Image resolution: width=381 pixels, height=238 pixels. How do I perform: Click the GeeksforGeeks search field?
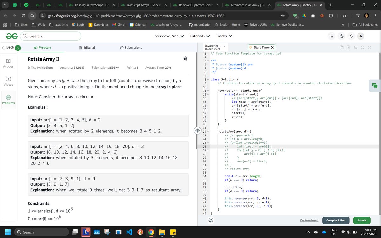pyautogui.click(x=50, y=36)
